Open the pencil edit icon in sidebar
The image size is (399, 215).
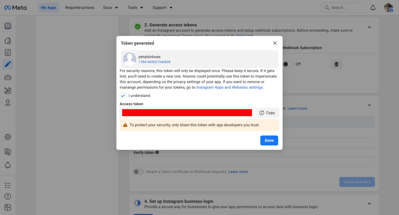(8, 64)
